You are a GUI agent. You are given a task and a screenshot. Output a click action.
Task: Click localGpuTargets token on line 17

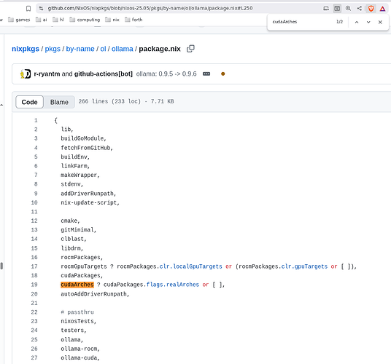click(x=198, y=266)
